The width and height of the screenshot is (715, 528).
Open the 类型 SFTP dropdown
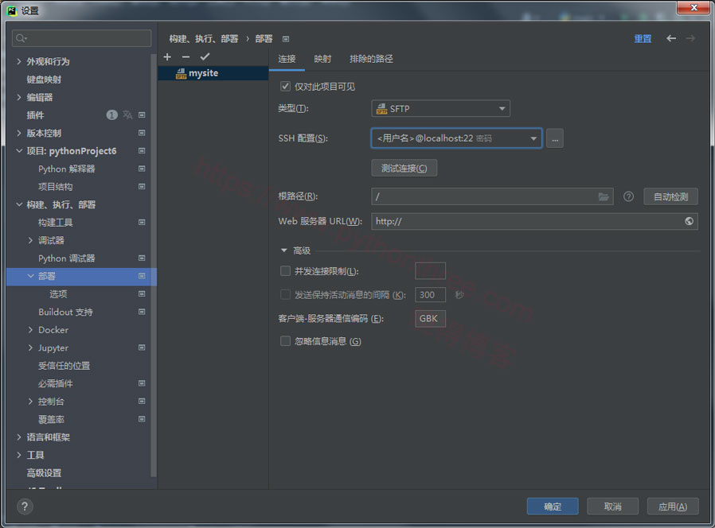[440, 108]
